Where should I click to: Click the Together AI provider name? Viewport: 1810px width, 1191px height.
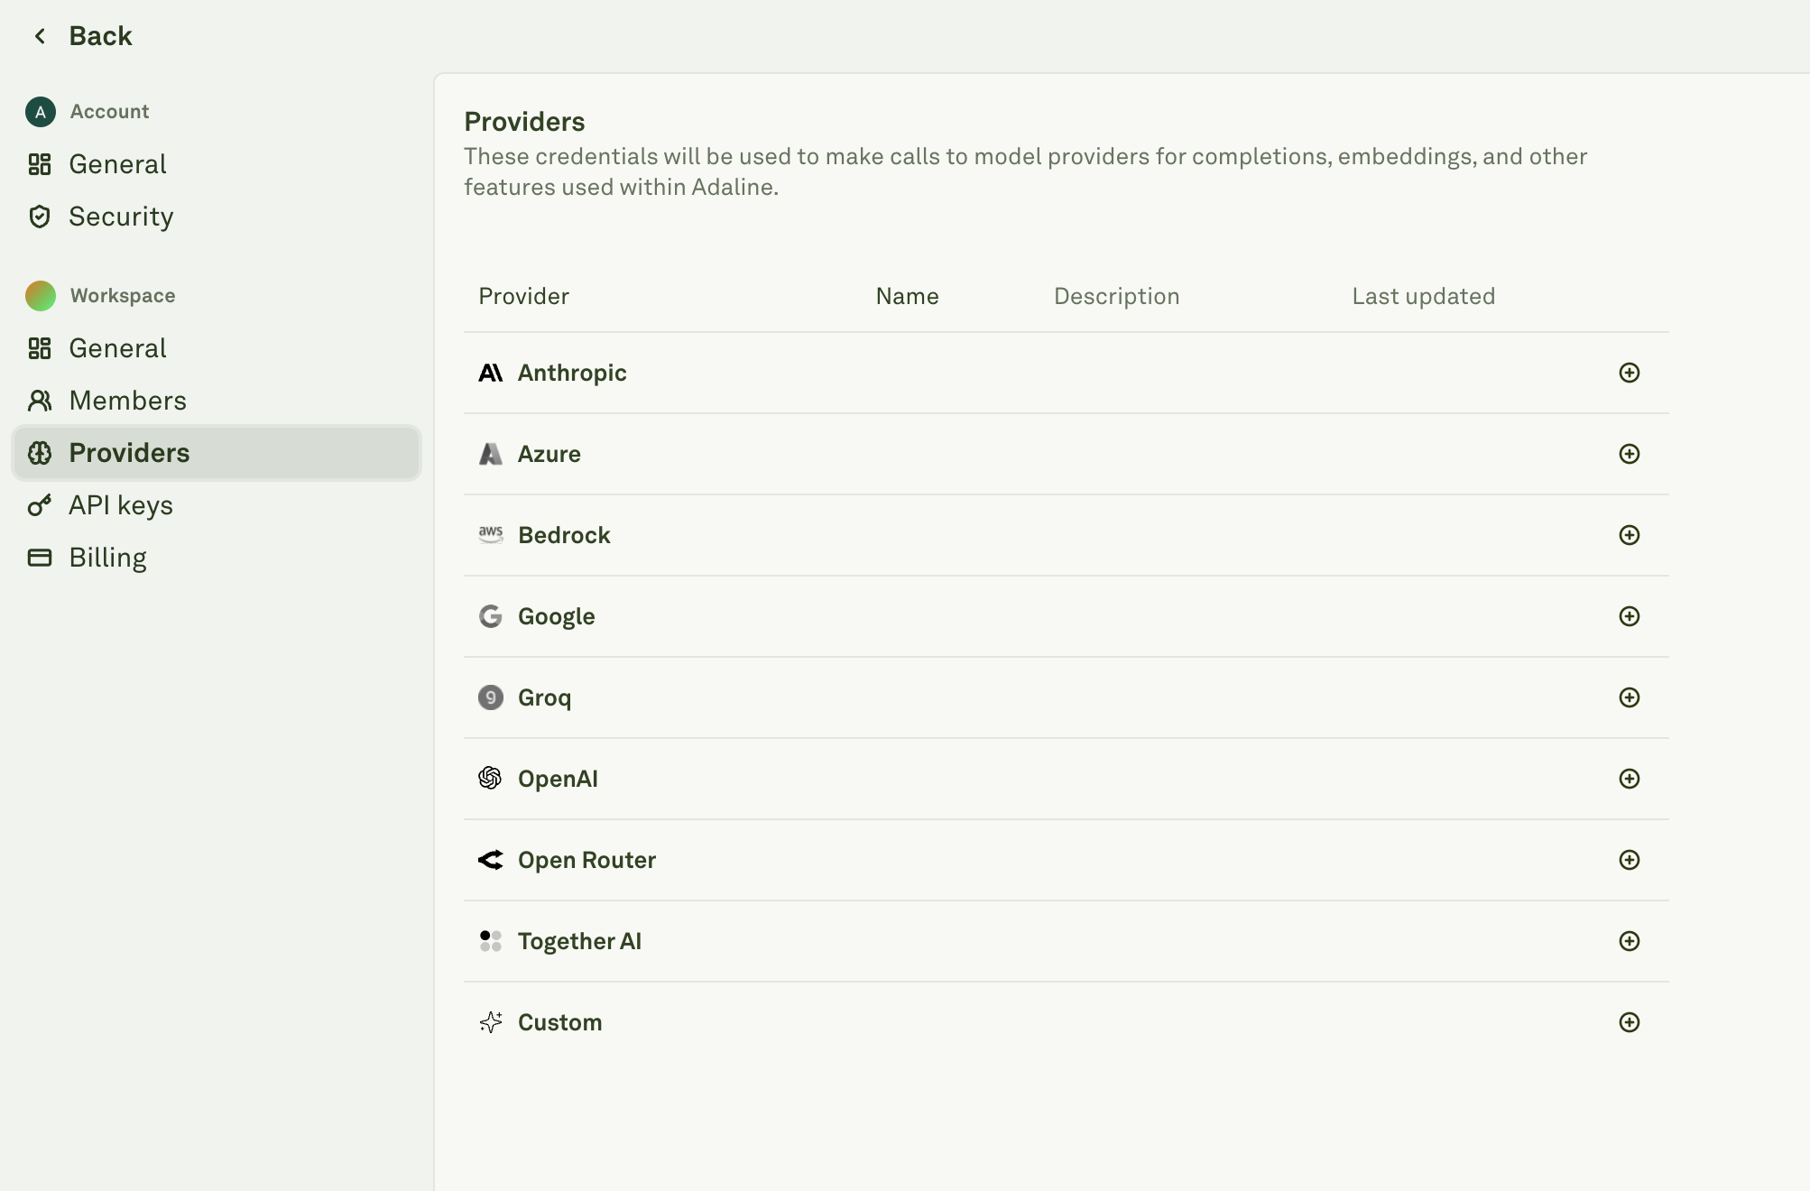coord(579,941)
